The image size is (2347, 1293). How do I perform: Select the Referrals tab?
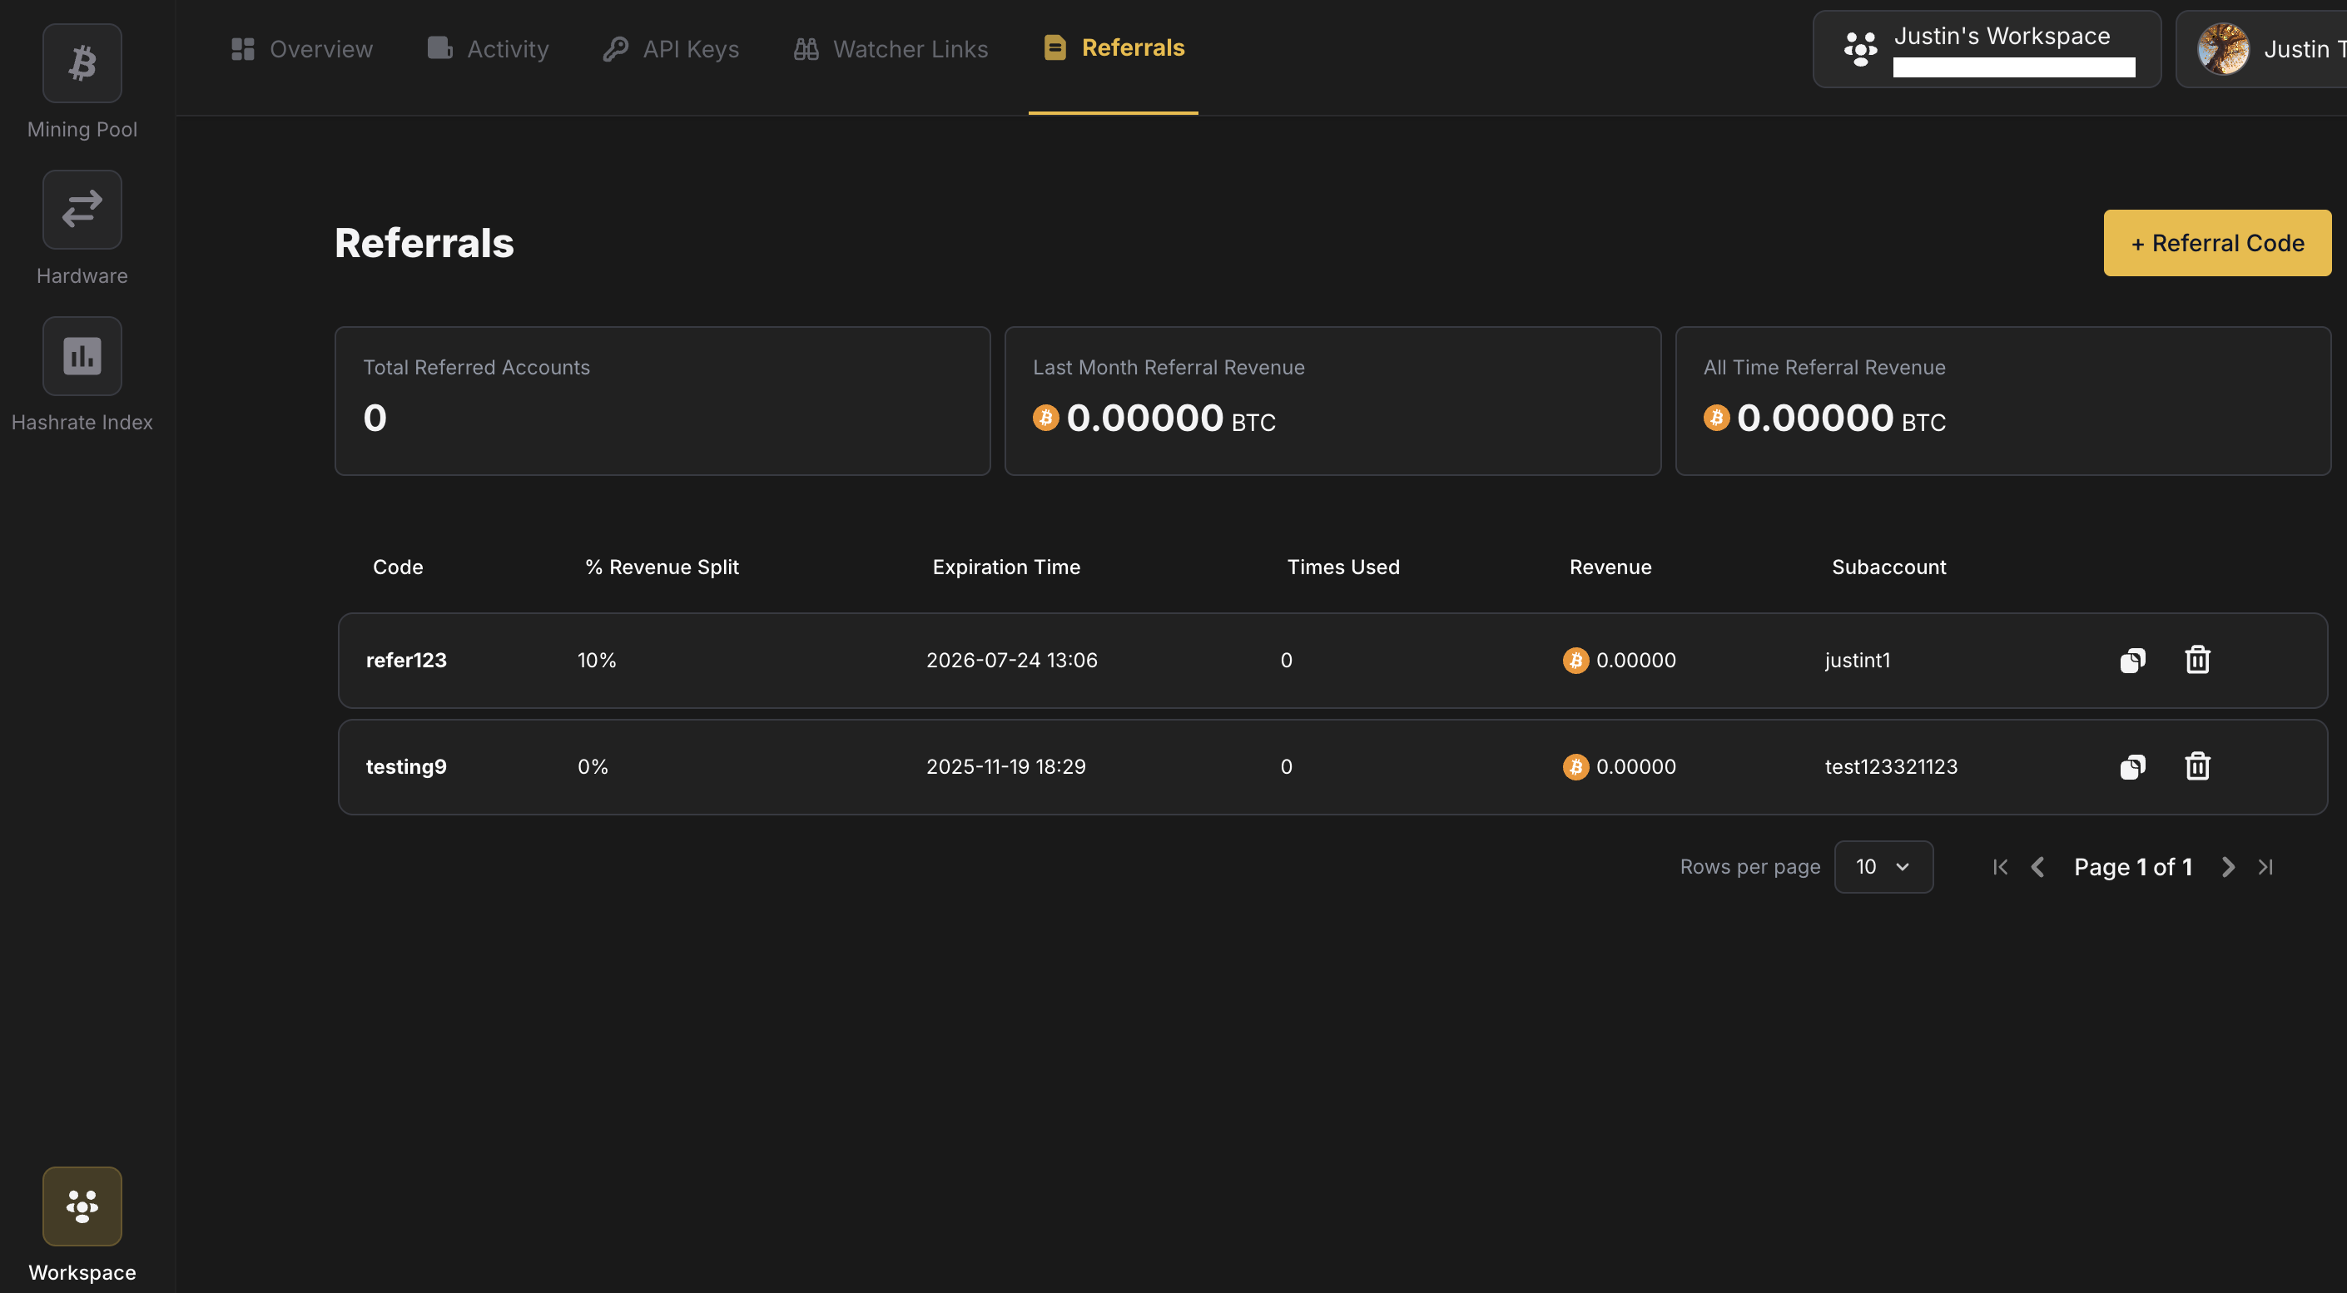(1114, 48)
